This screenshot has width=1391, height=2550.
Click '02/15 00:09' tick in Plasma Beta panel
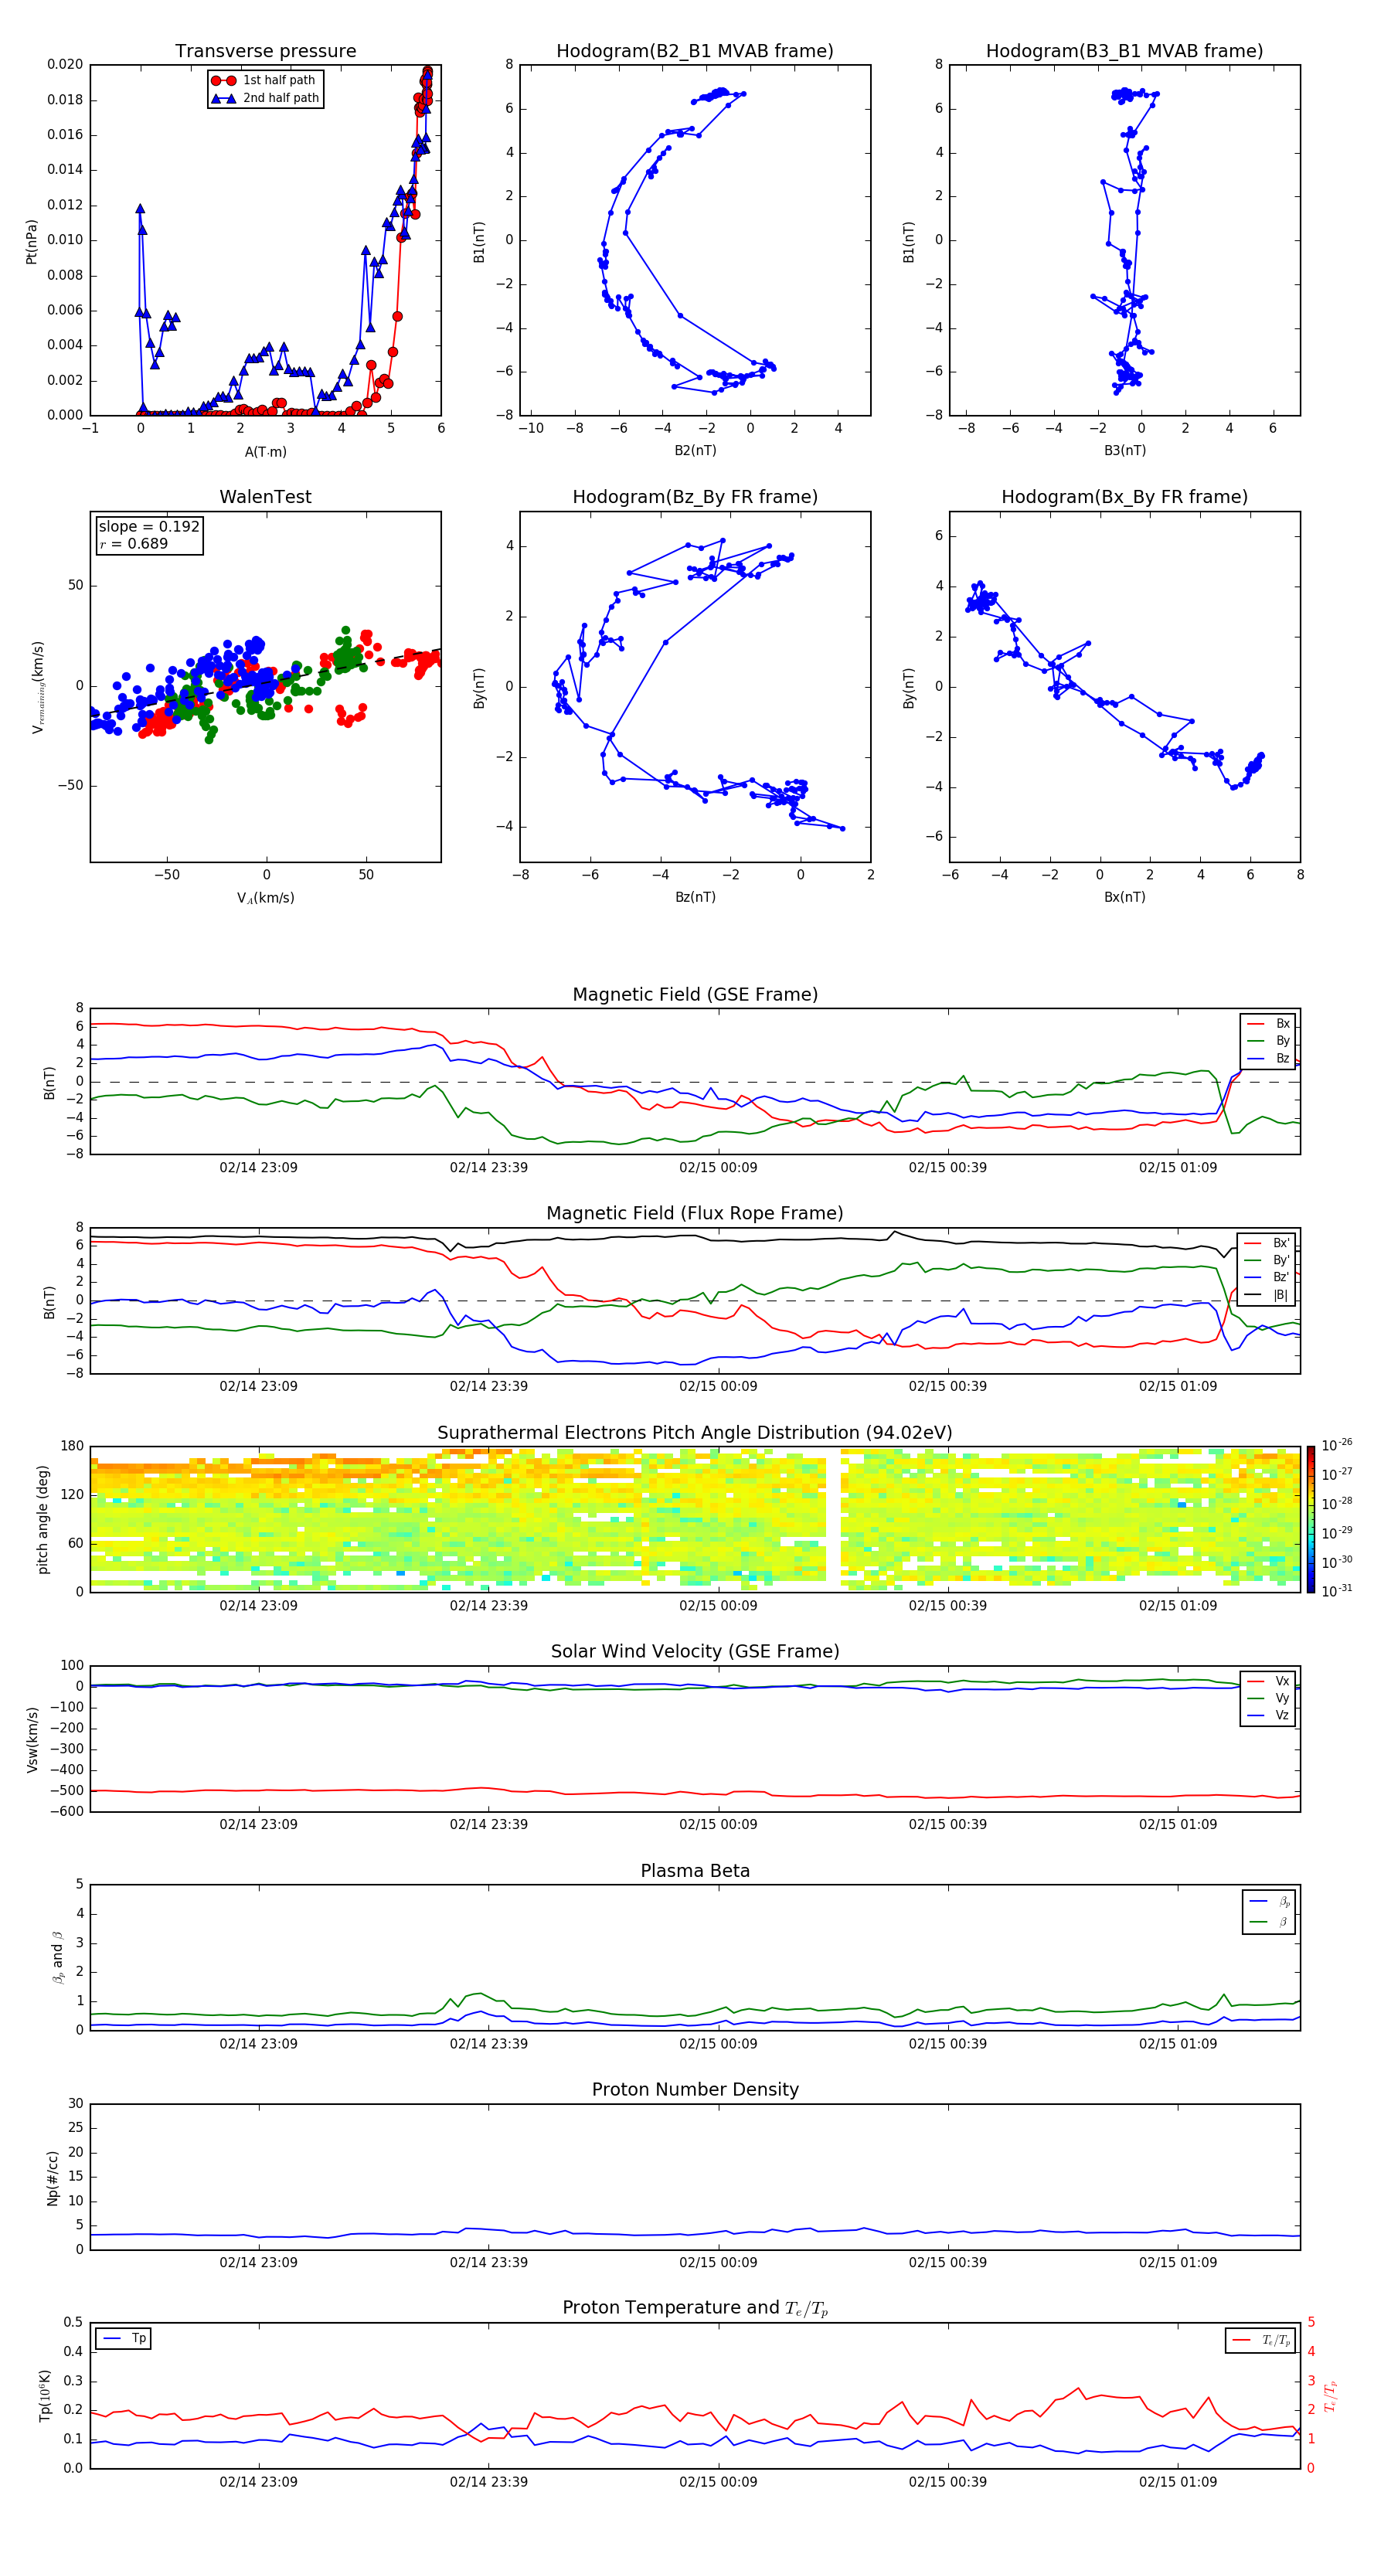pos(718,2043)
